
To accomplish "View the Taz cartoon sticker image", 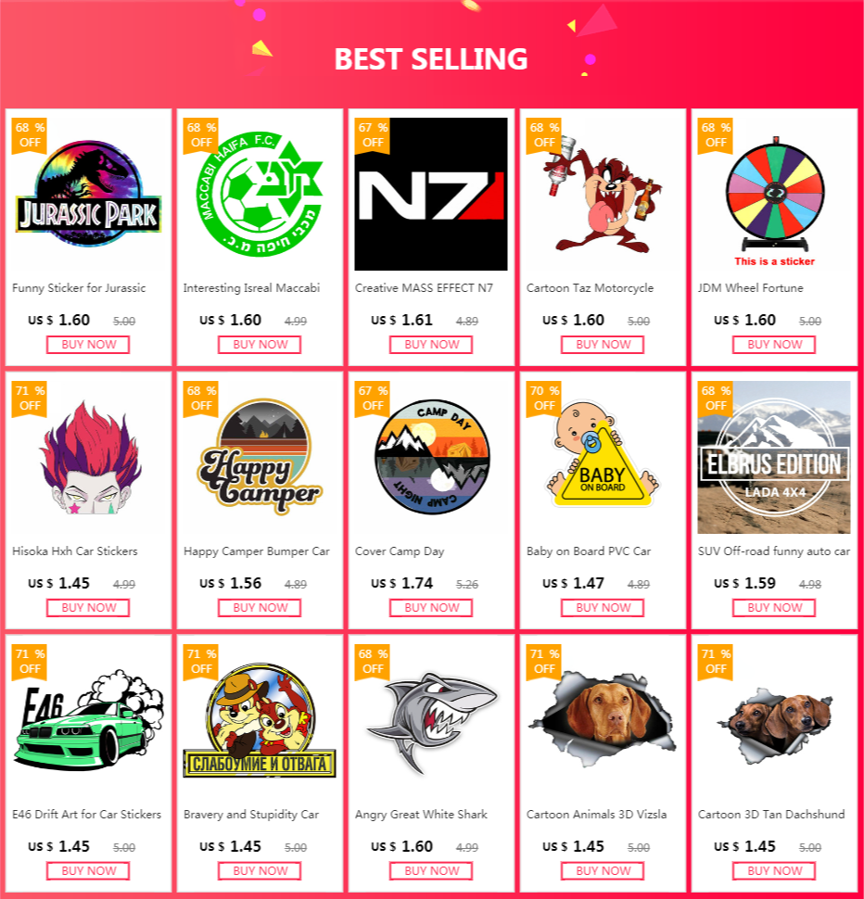I will pyautogui.click(x=603, y=194).
